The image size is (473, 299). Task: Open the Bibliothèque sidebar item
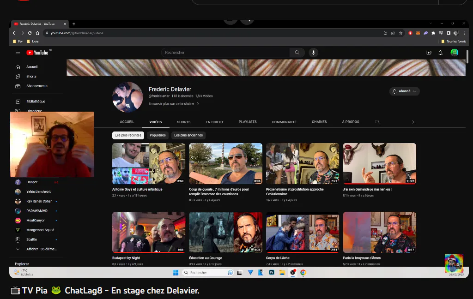click(36, 102)
